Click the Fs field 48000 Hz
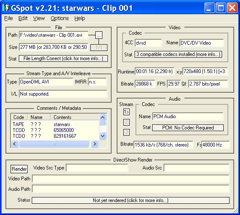Screen dimensions: 240x215 pos(215,145)
